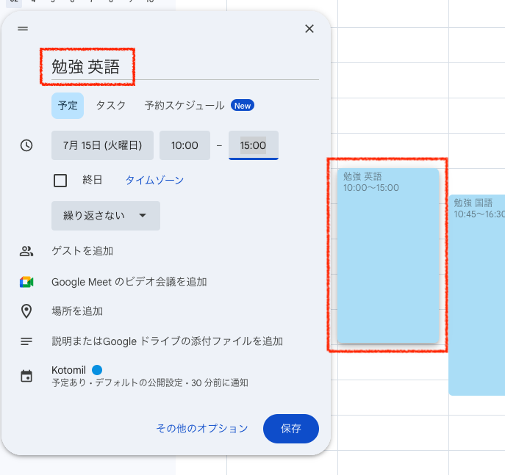
Task: Open Kotomil calendar settings row
Action: (x=150, y=377)
